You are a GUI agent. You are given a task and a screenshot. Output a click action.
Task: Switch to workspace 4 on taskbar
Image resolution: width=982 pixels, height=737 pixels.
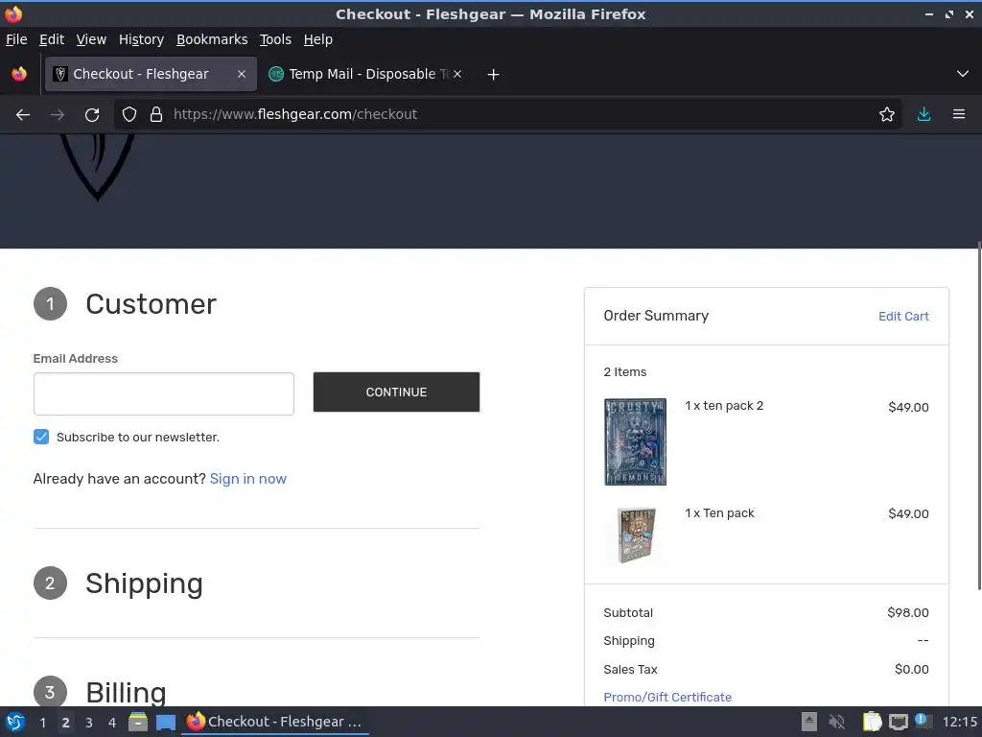[x=112, y=723]
